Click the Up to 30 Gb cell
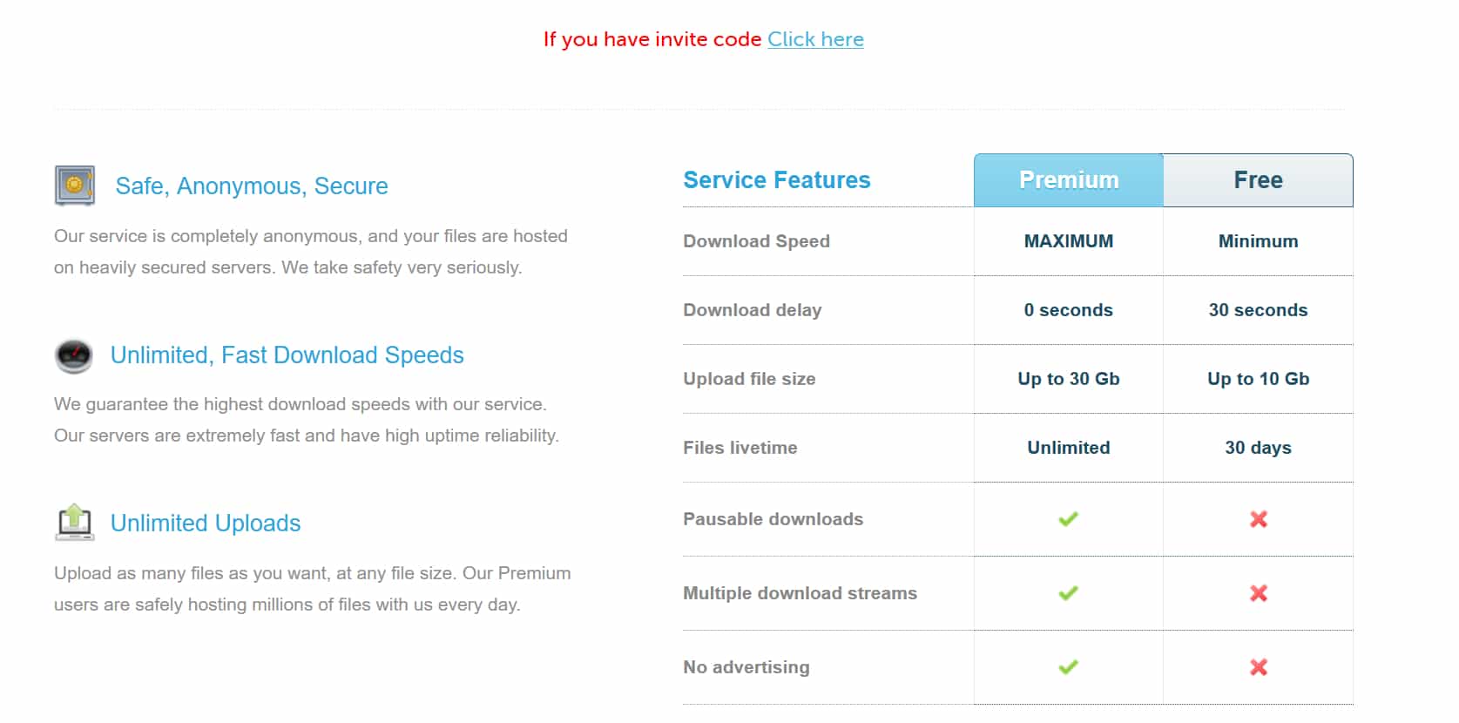The width and height of the screenshot is (1459, 723). 1069,379
